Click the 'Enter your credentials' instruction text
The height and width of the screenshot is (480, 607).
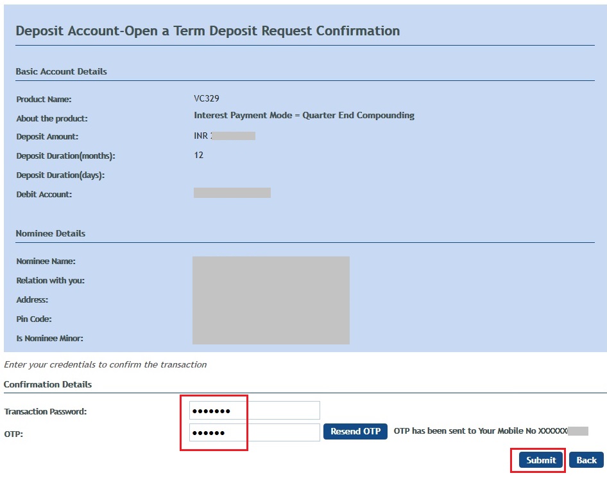coord(104,364)
